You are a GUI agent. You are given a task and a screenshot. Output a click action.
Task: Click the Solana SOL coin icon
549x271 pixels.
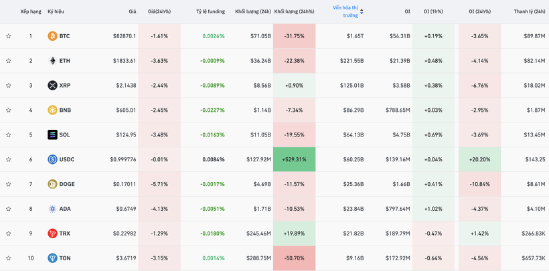(52, 135)
